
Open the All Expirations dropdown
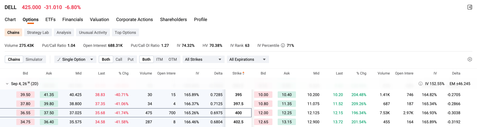[x=248, y=59]
